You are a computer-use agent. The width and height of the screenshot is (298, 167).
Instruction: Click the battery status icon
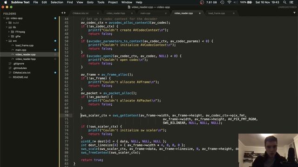250,2
